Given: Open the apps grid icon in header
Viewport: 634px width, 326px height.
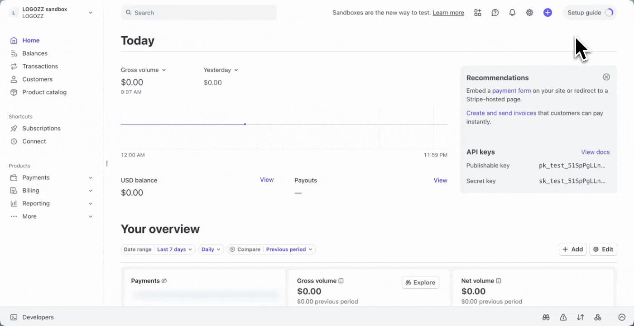Looking at the screenshot, I should click(478, 13).
